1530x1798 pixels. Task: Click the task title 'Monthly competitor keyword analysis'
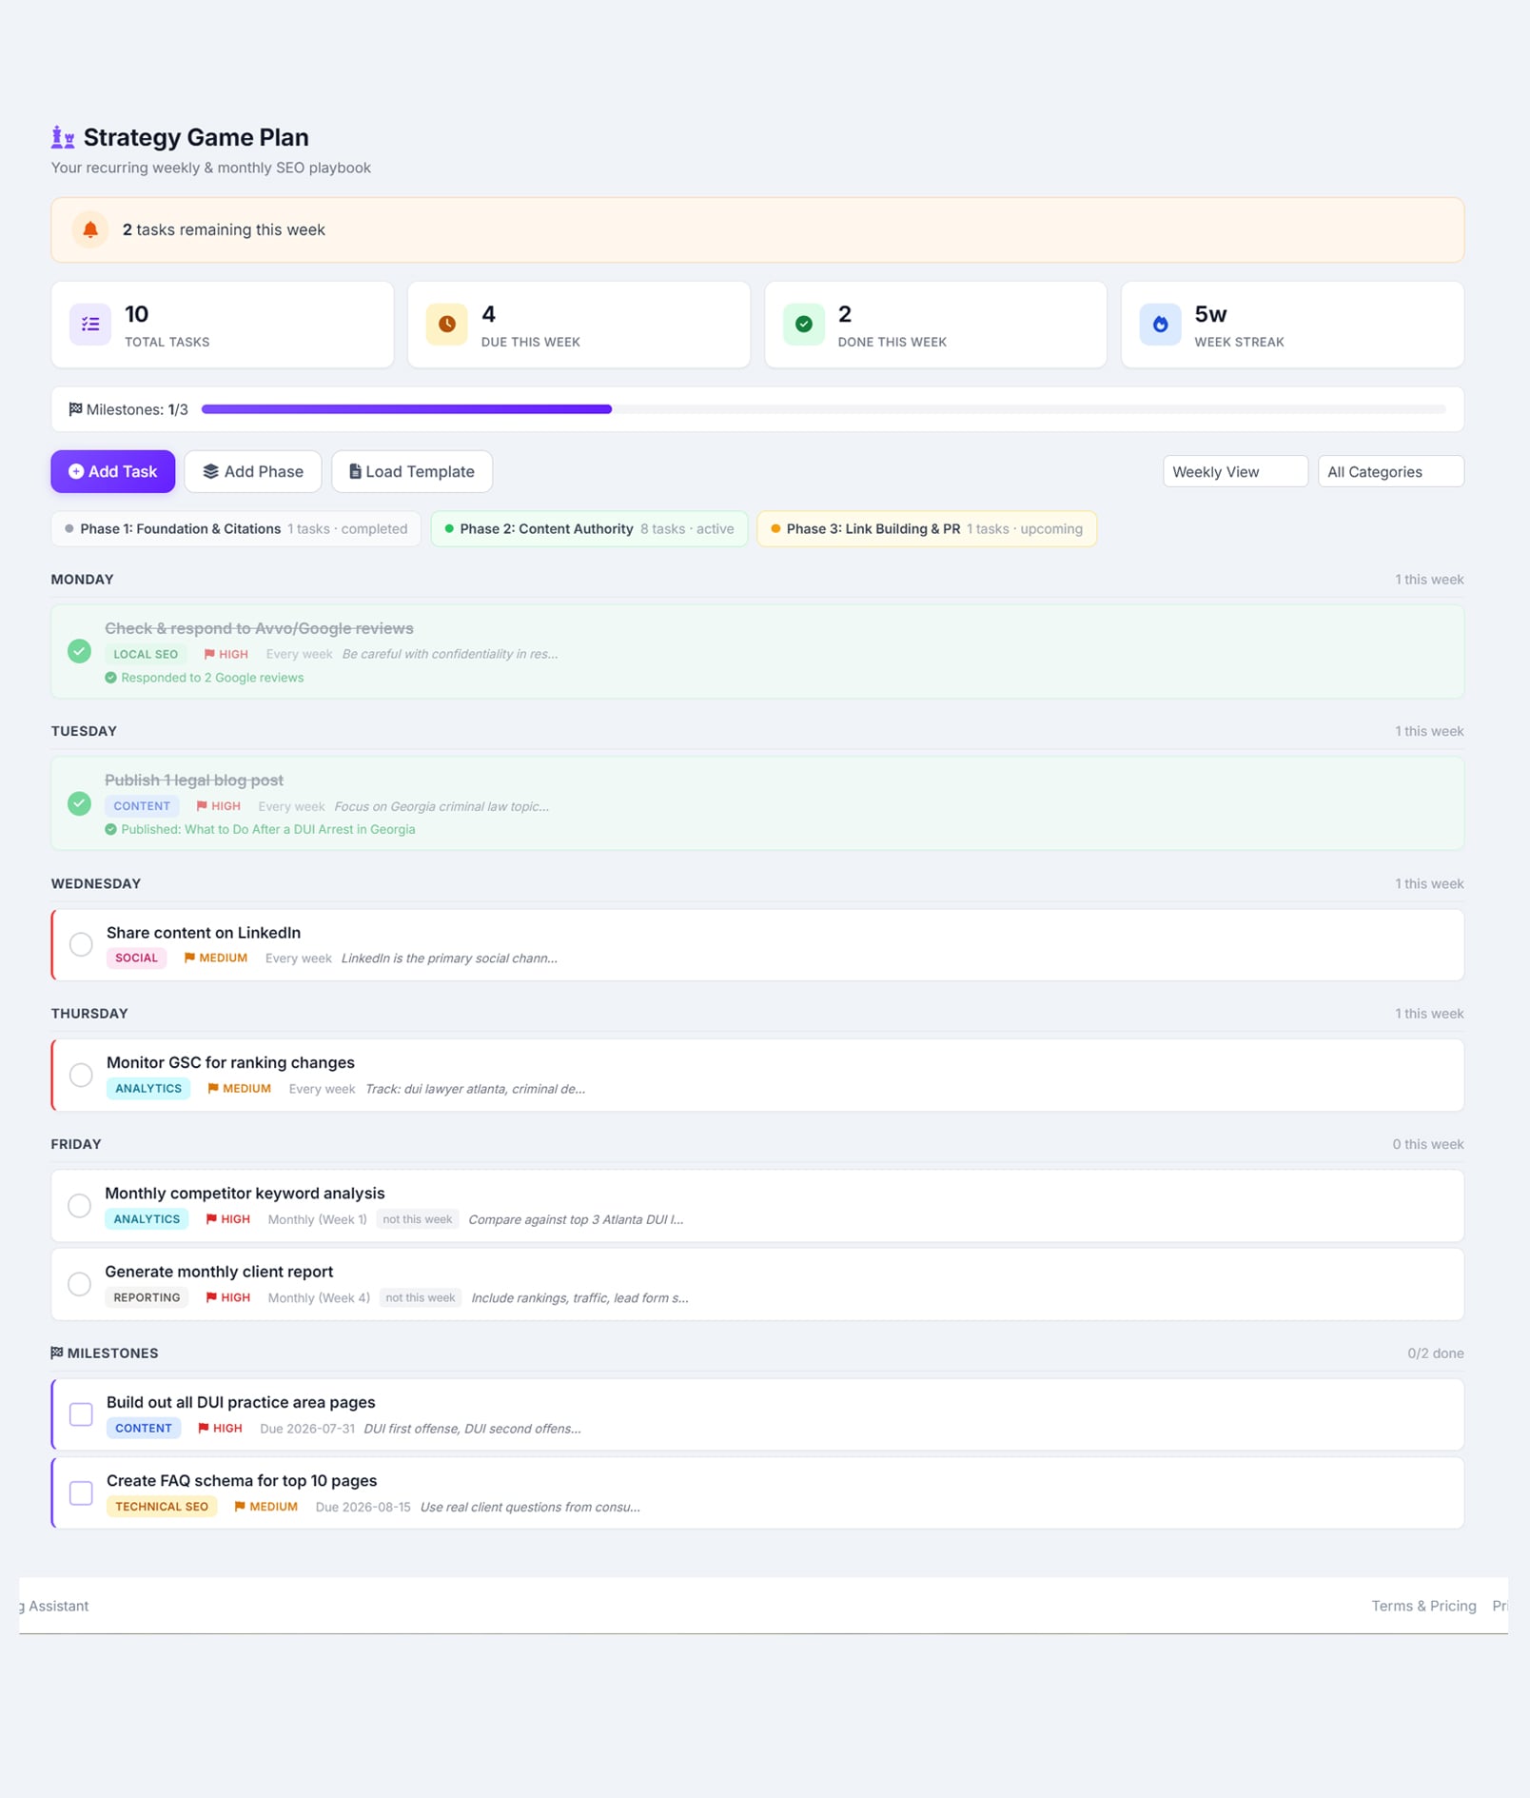[x=245, y=1194]
